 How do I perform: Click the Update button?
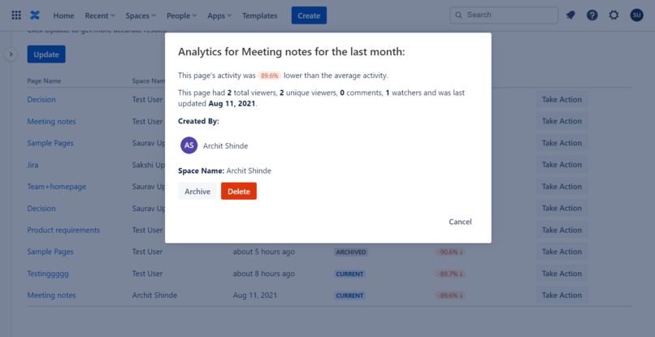coord(46,54)
